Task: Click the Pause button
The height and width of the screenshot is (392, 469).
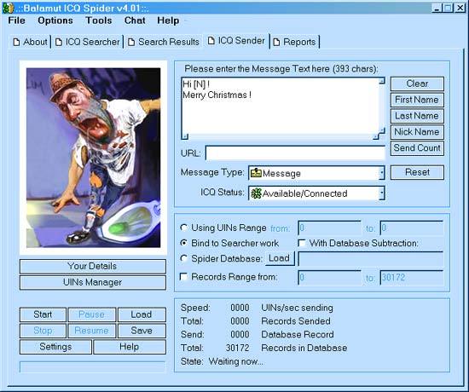Action: point(91,314)
